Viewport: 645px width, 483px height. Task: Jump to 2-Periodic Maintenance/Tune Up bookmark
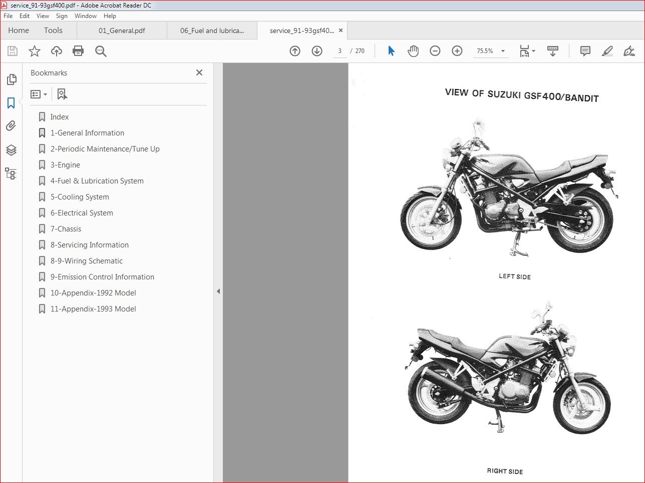[x=105, y=149]
